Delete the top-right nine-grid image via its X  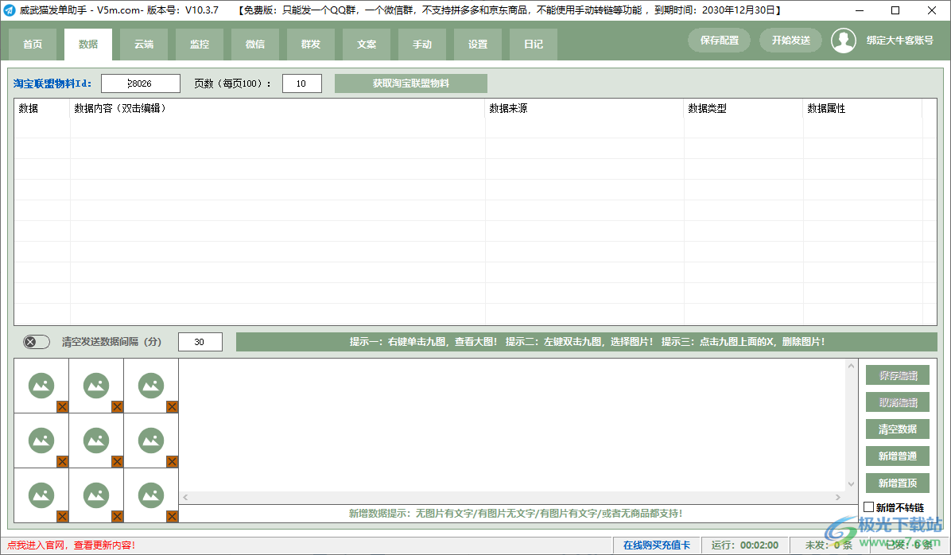(x=173, y=406)
